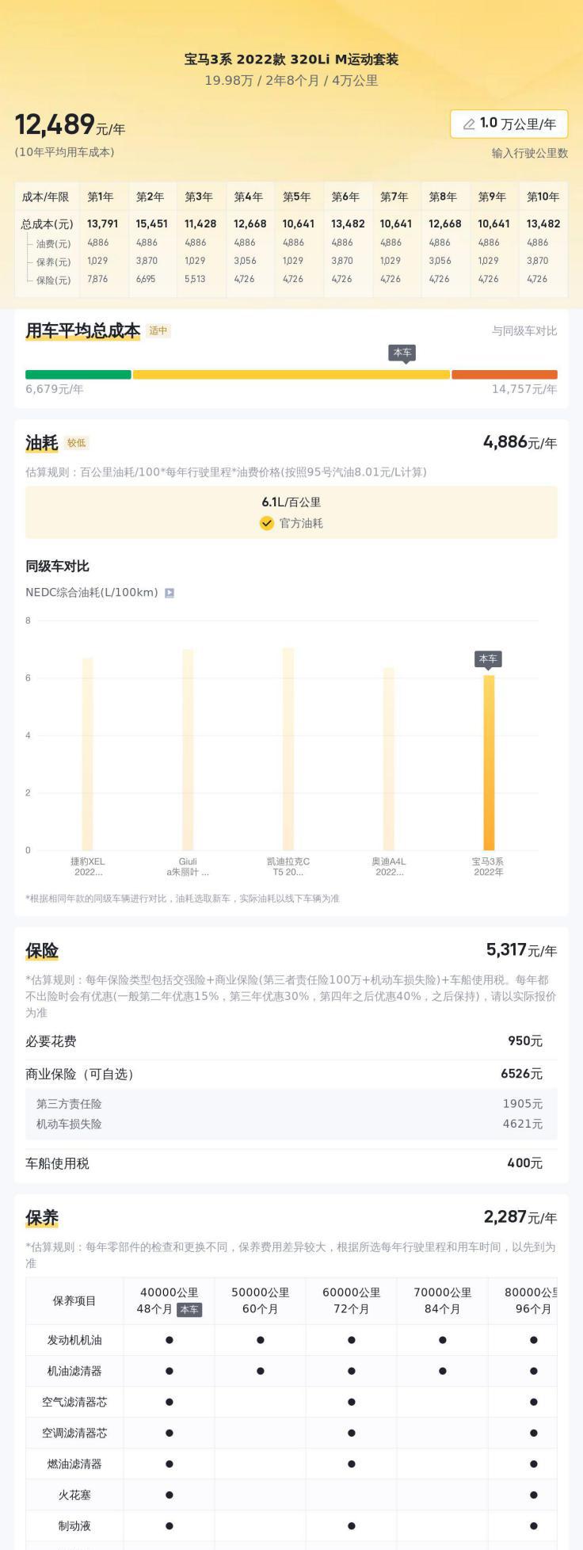Click the pencil edit icon beside 1.0万公里/年
This screenshot has width=583, height=1550.
469,124
